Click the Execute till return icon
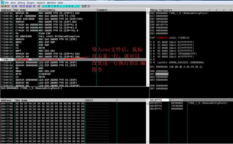 point(34,6)
